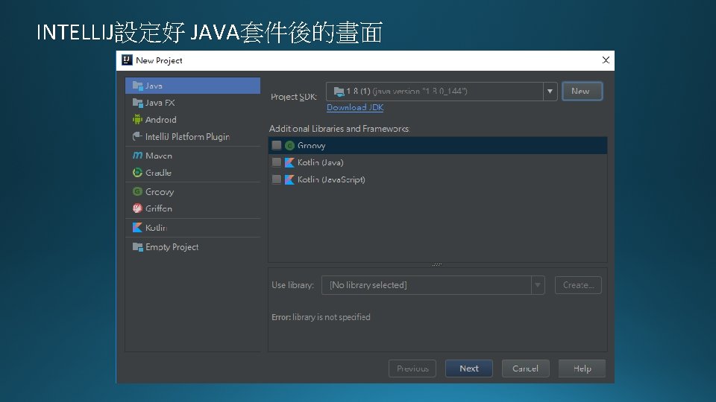
Task: Open the Use library dropdown arrow
Action: tap(538, 285)
